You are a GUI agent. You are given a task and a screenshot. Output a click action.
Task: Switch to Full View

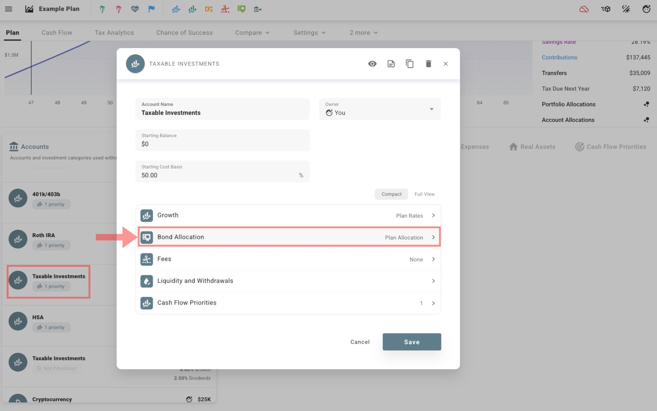424,194
